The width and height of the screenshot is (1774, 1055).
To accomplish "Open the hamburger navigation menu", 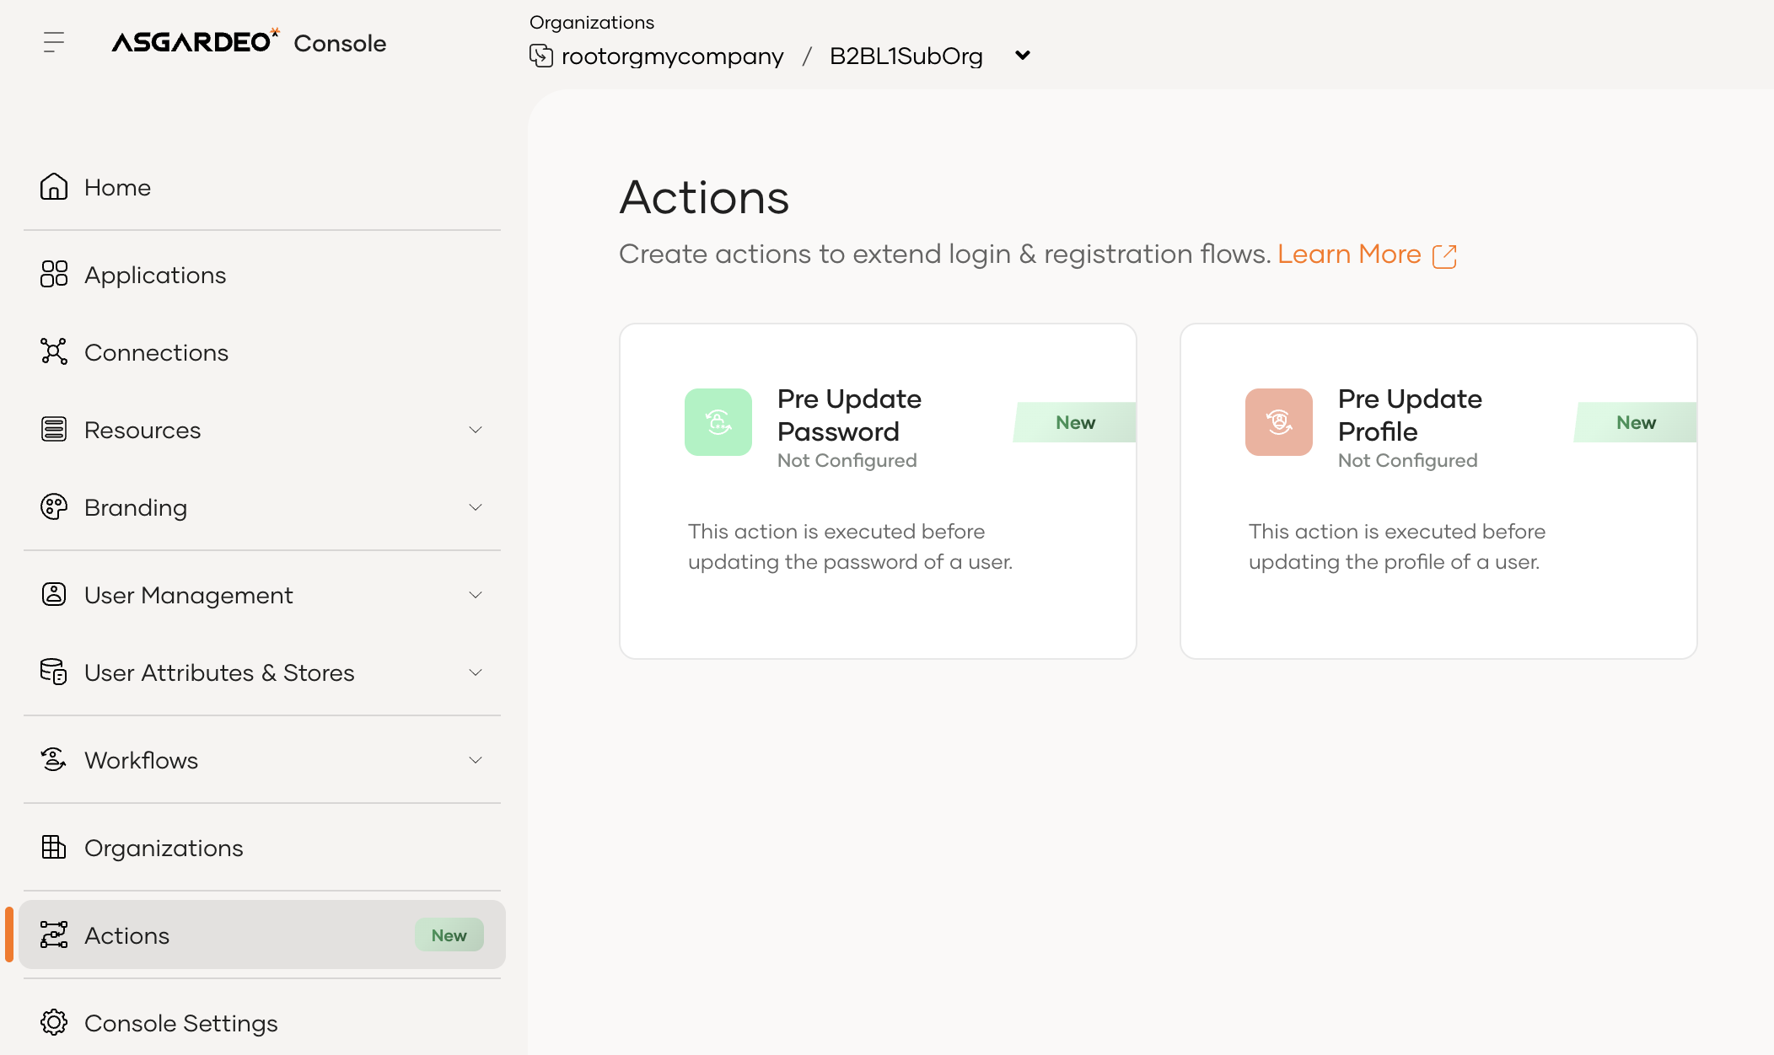I will pos(54,42).
